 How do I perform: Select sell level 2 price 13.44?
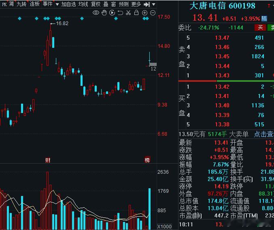(222, 66)
